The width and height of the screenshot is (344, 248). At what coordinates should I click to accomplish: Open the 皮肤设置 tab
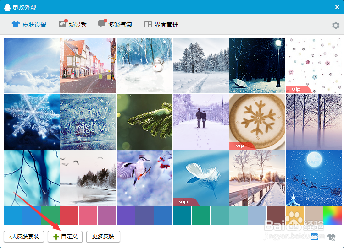pos(29,25)
